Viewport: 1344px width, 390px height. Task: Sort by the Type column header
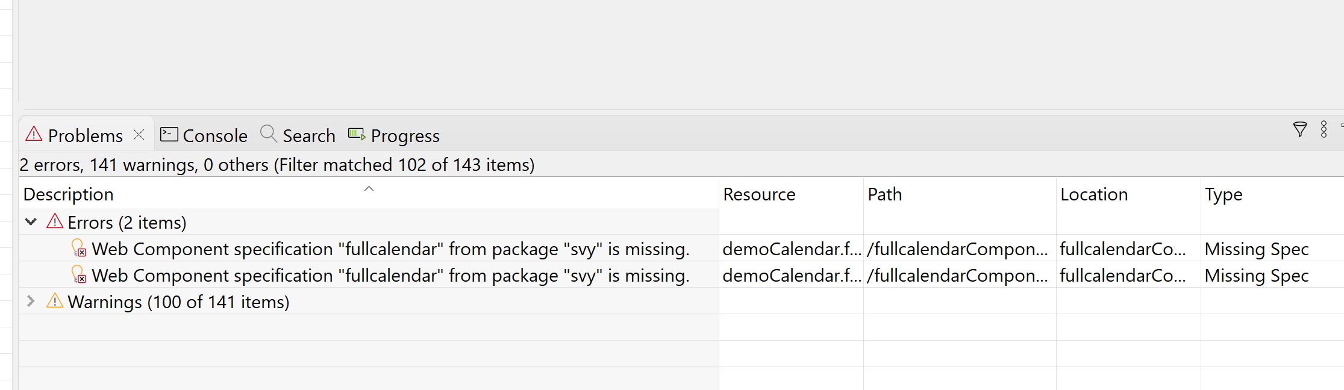coord(1272,194)
